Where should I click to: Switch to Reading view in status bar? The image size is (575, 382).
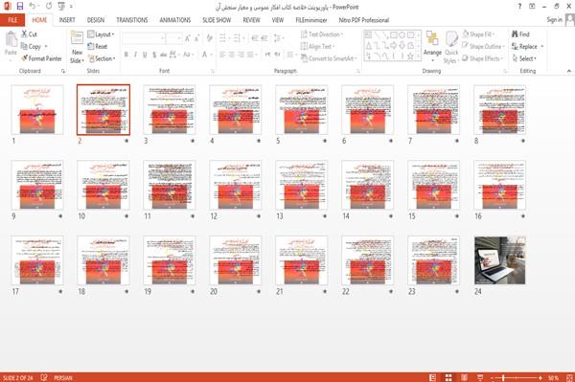pos(464,377)
